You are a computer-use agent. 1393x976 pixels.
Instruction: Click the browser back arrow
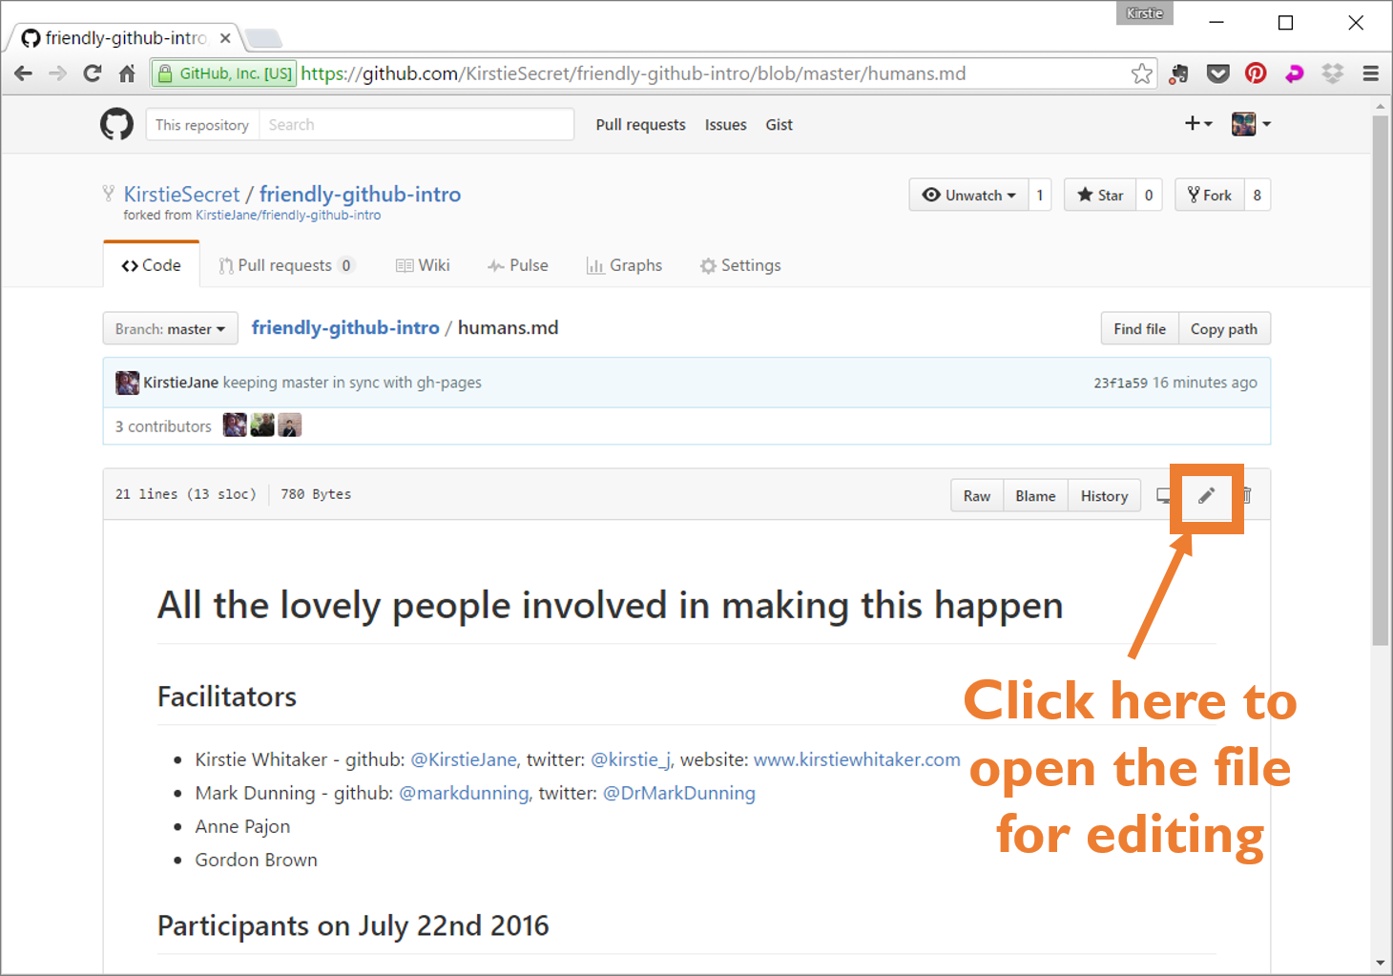(24, 73)
